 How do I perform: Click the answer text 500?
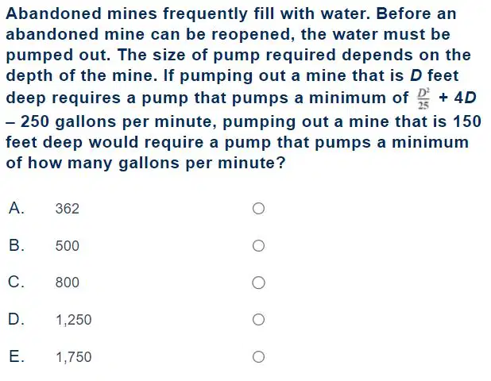pos(68,246)
